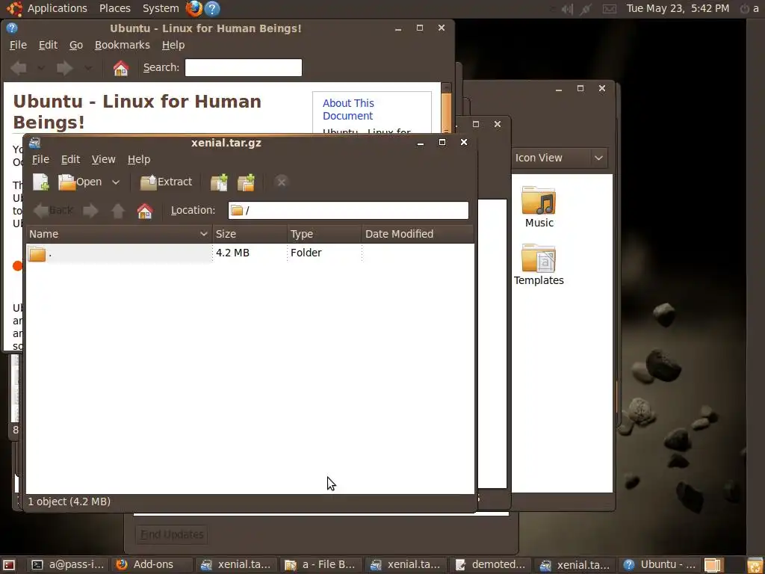The width and height of the screenshot is (765, 574).
Task: Click the Add files to archive icon
Action: point(219,182)
